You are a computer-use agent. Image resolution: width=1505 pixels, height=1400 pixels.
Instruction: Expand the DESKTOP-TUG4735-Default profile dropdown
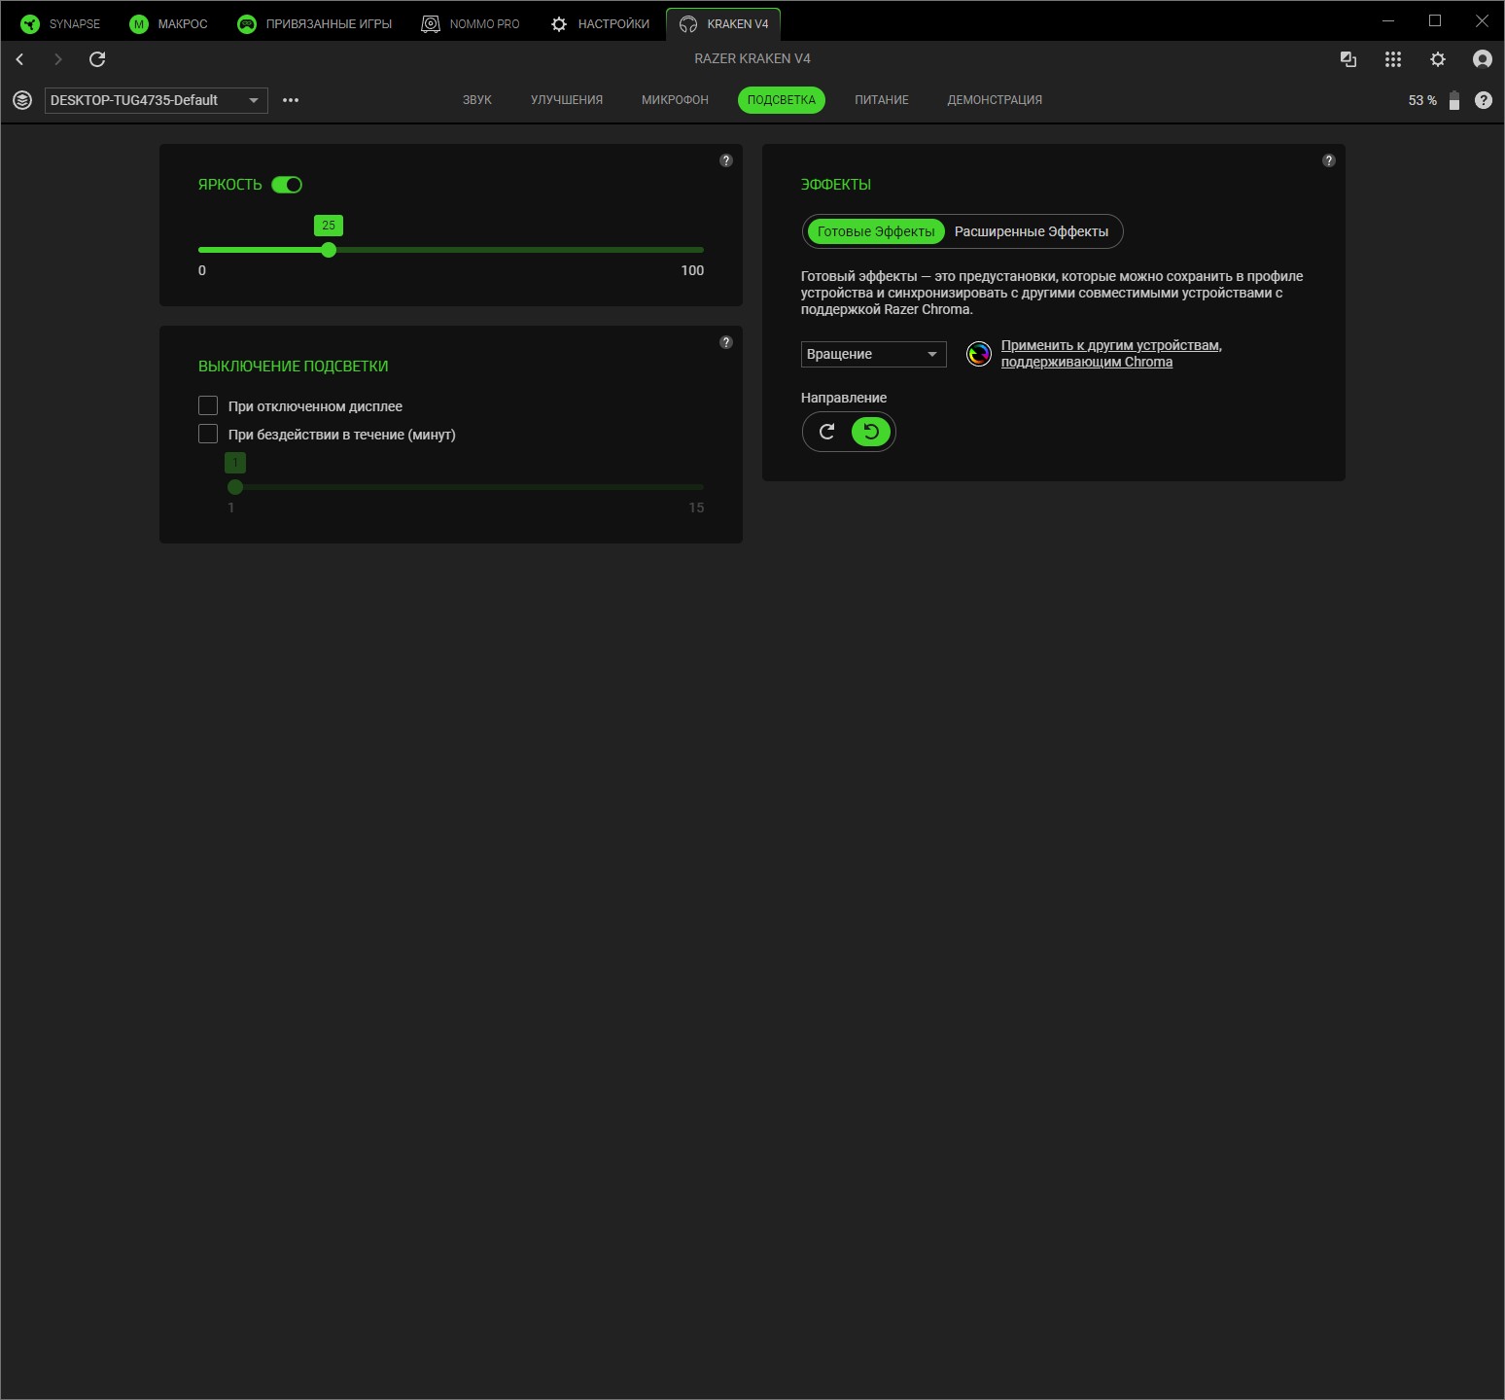coord(156,100)
